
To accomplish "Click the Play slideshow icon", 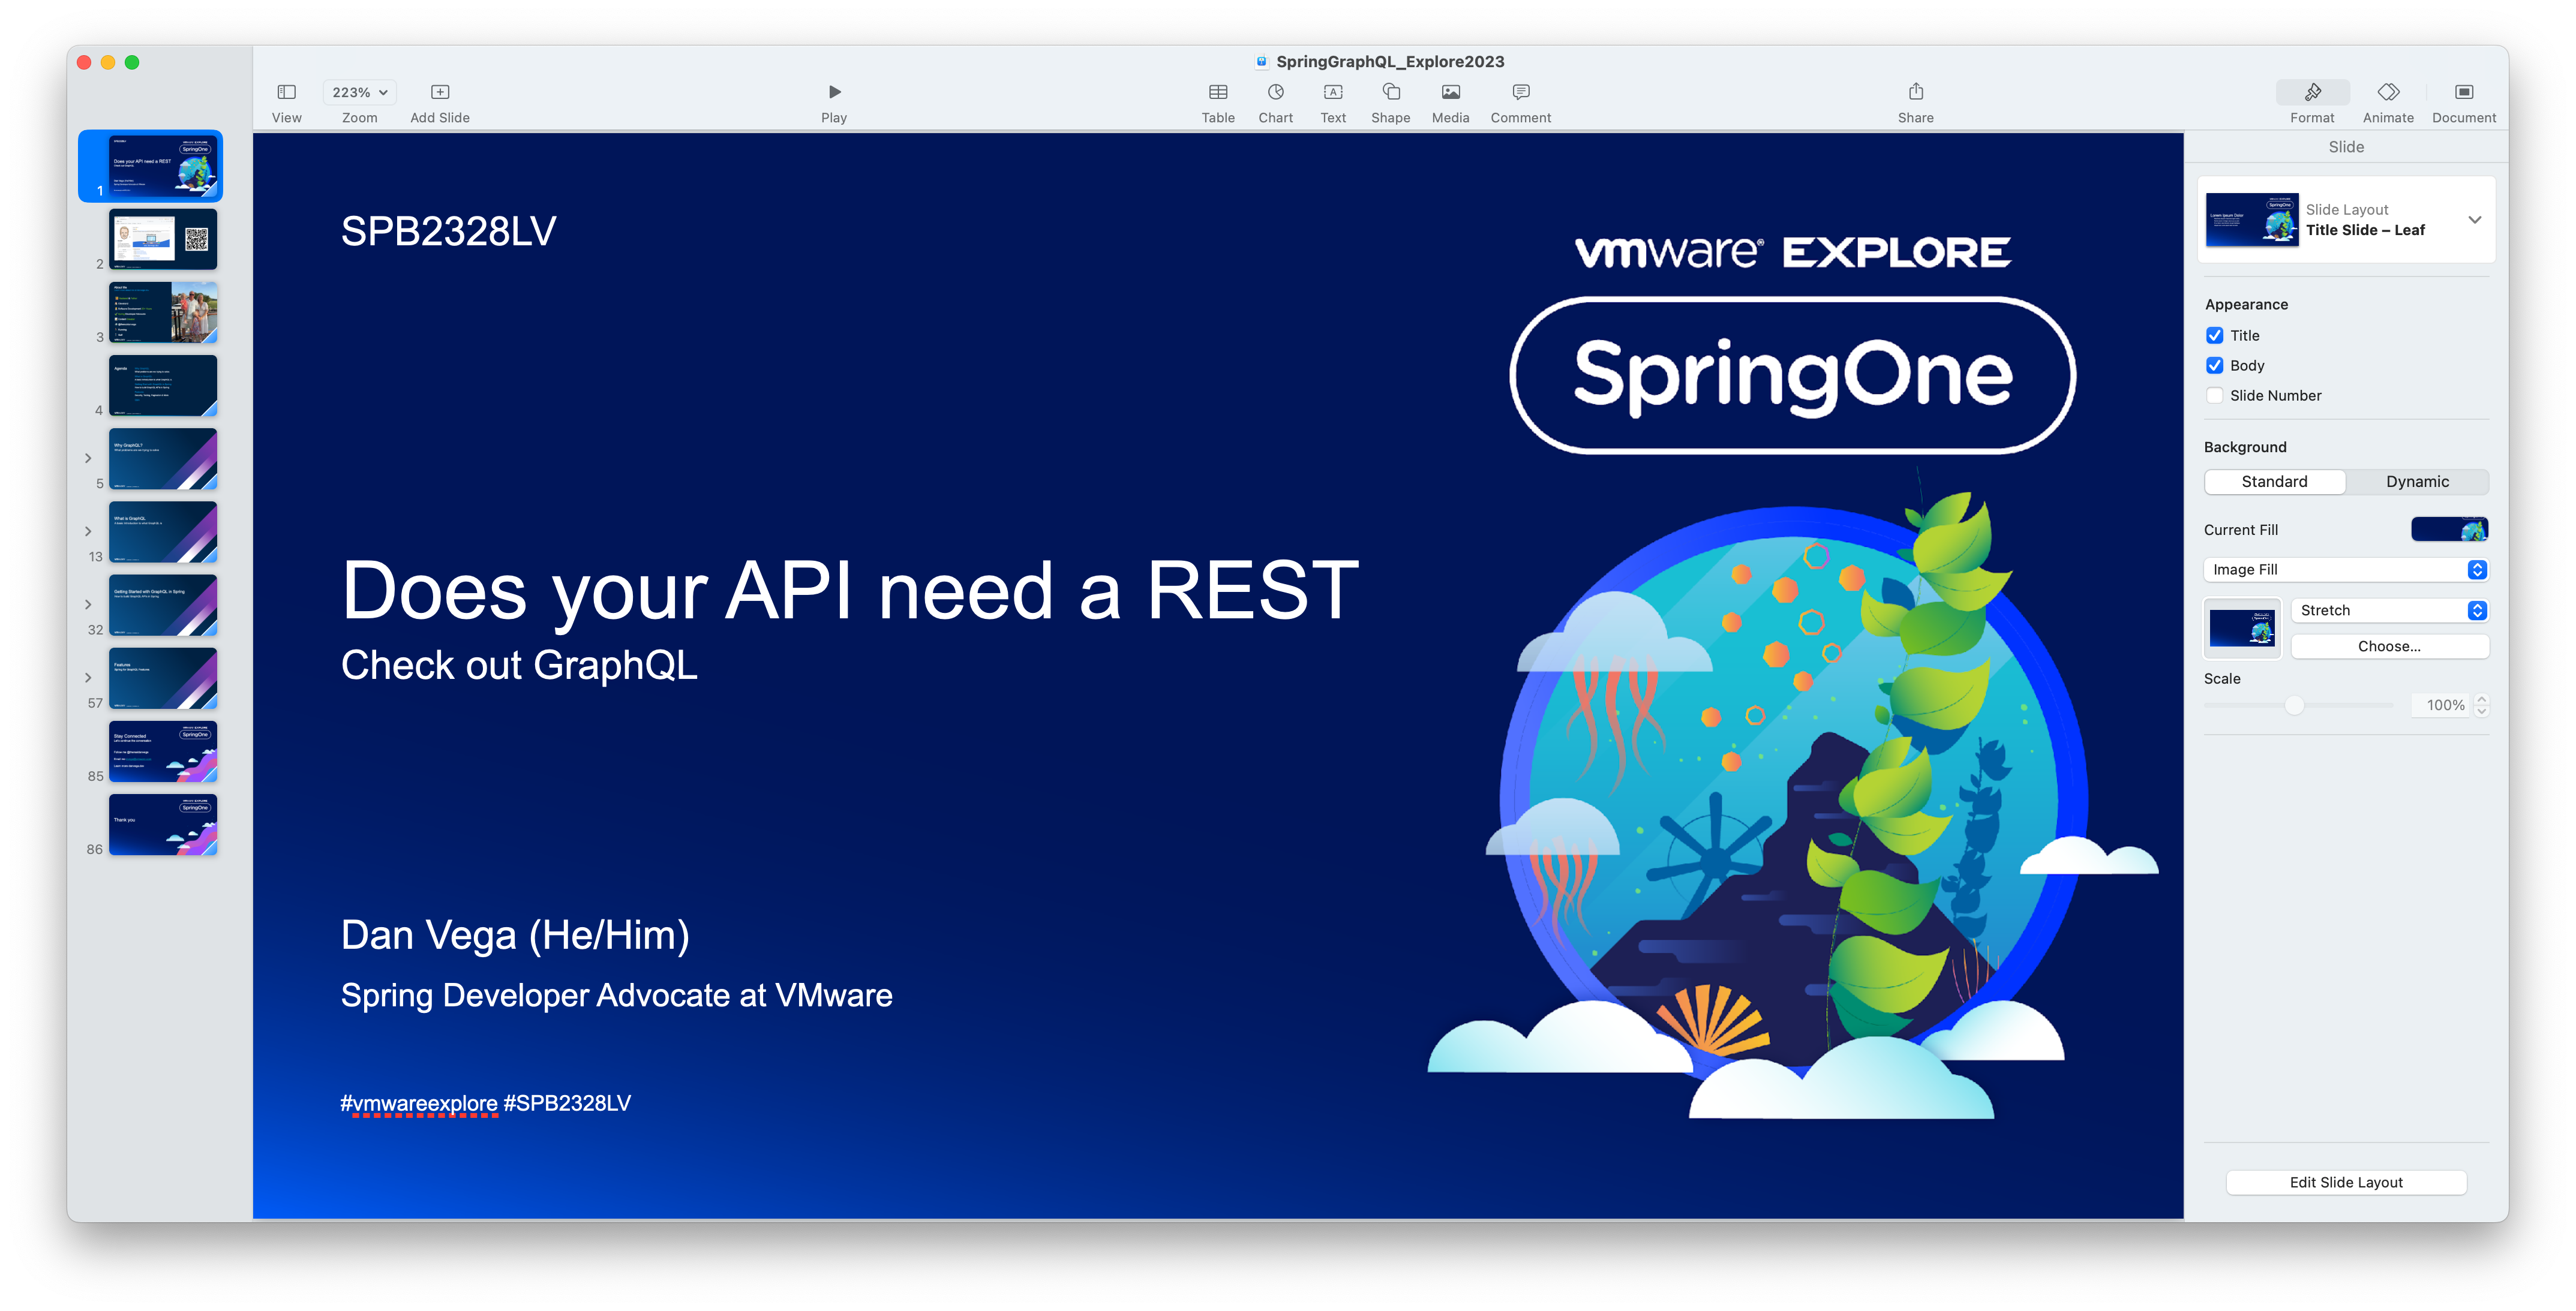I will [834, 92].
